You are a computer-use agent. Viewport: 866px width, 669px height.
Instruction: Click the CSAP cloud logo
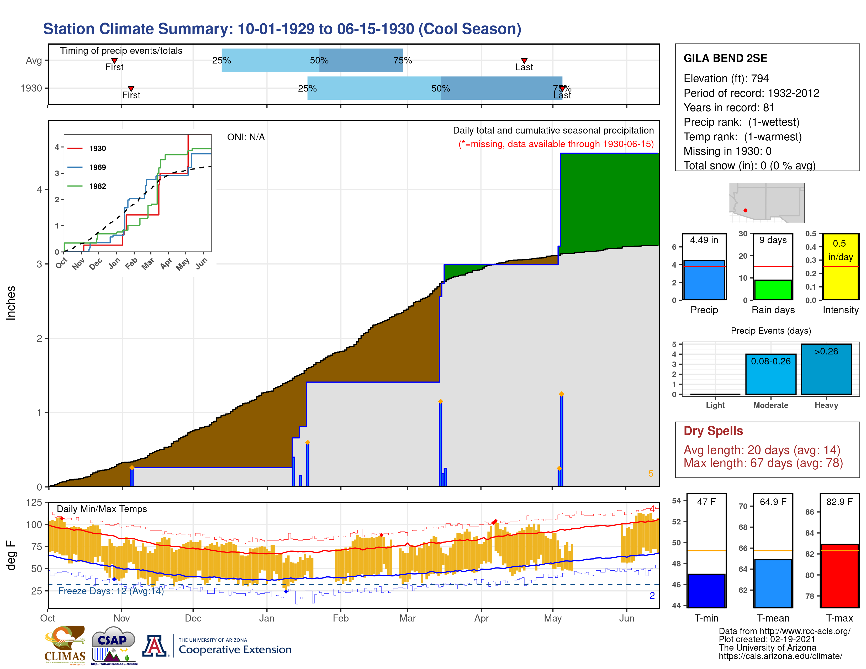click(x=114, y=645)
